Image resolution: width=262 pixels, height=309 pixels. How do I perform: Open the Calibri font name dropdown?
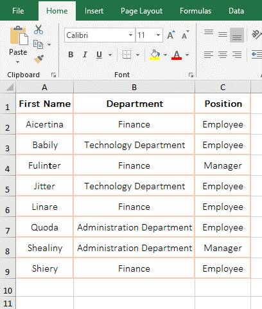130,35
